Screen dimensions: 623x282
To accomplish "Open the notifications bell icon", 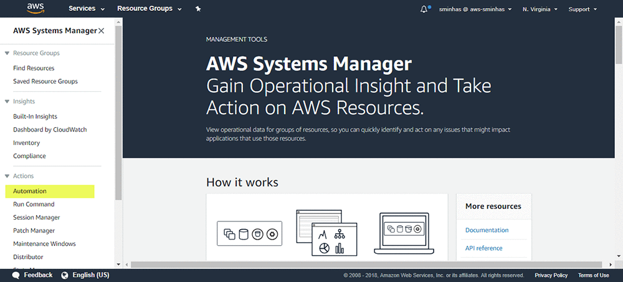I will click(x=424, y=9).
